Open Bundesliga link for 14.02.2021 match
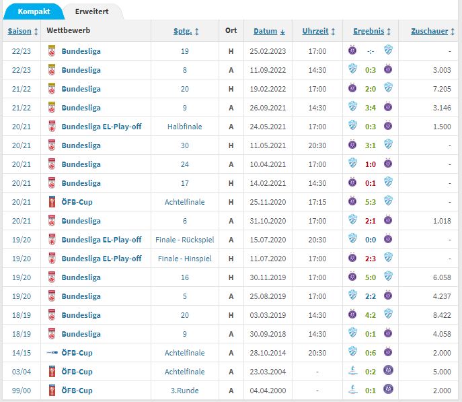This screenshot has width=462, height=402. 81,183
